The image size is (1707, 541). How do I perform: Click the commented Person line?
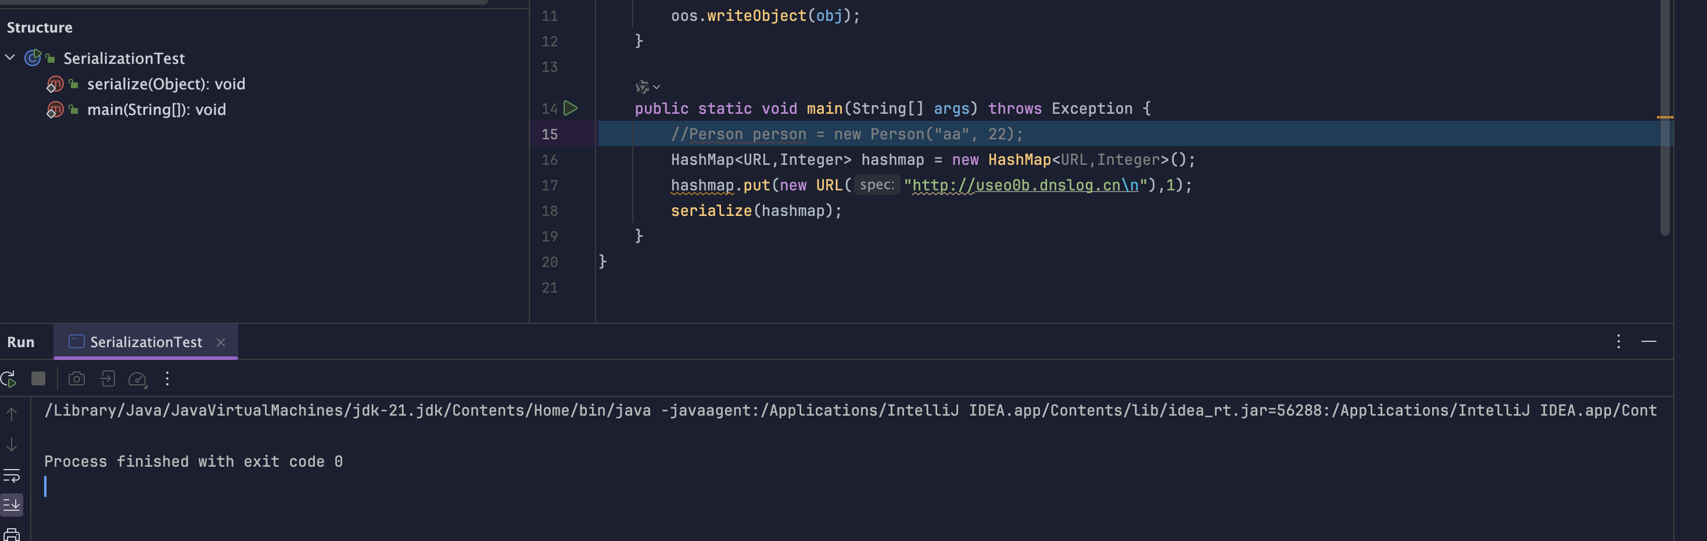tap(847, 135)
